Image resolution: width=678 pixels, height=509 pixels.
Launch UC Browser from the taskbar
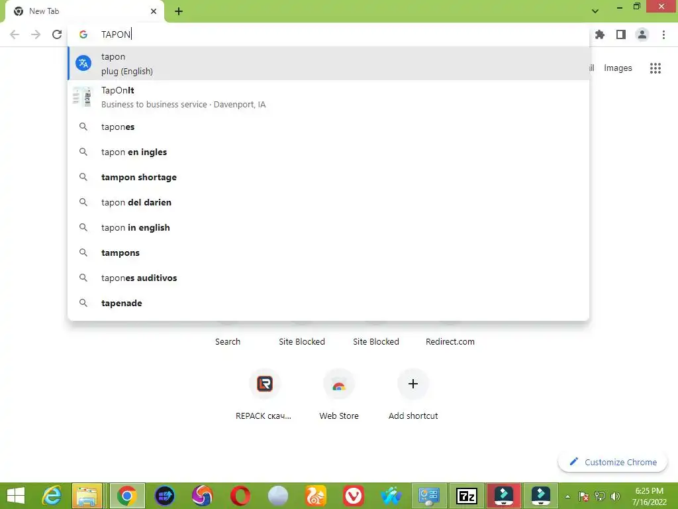[x=316, y=496]
